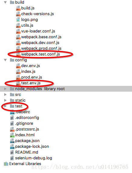Click the .babelrc JSON file icon
Screen dimensions: 132x173
(x=12, y=112)
